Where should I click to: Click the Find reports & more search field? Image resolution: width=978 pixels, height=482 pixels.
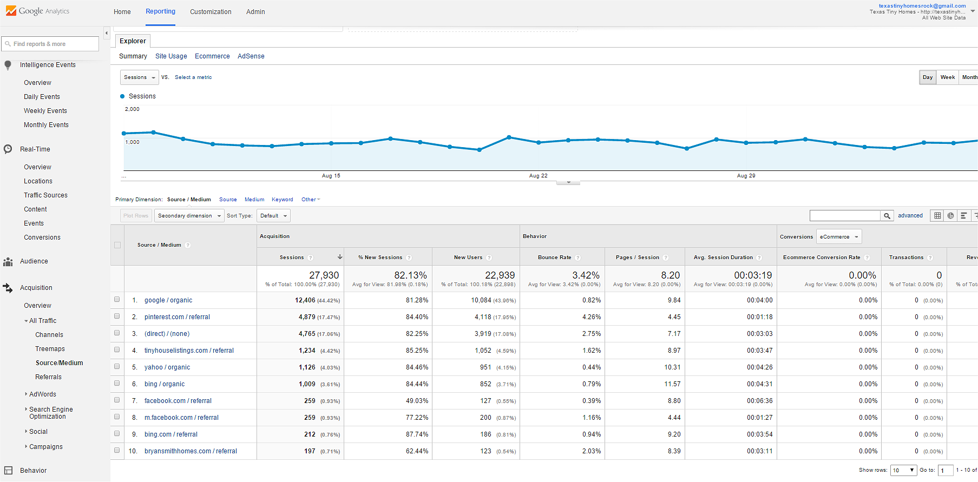(x=50, y=44)
